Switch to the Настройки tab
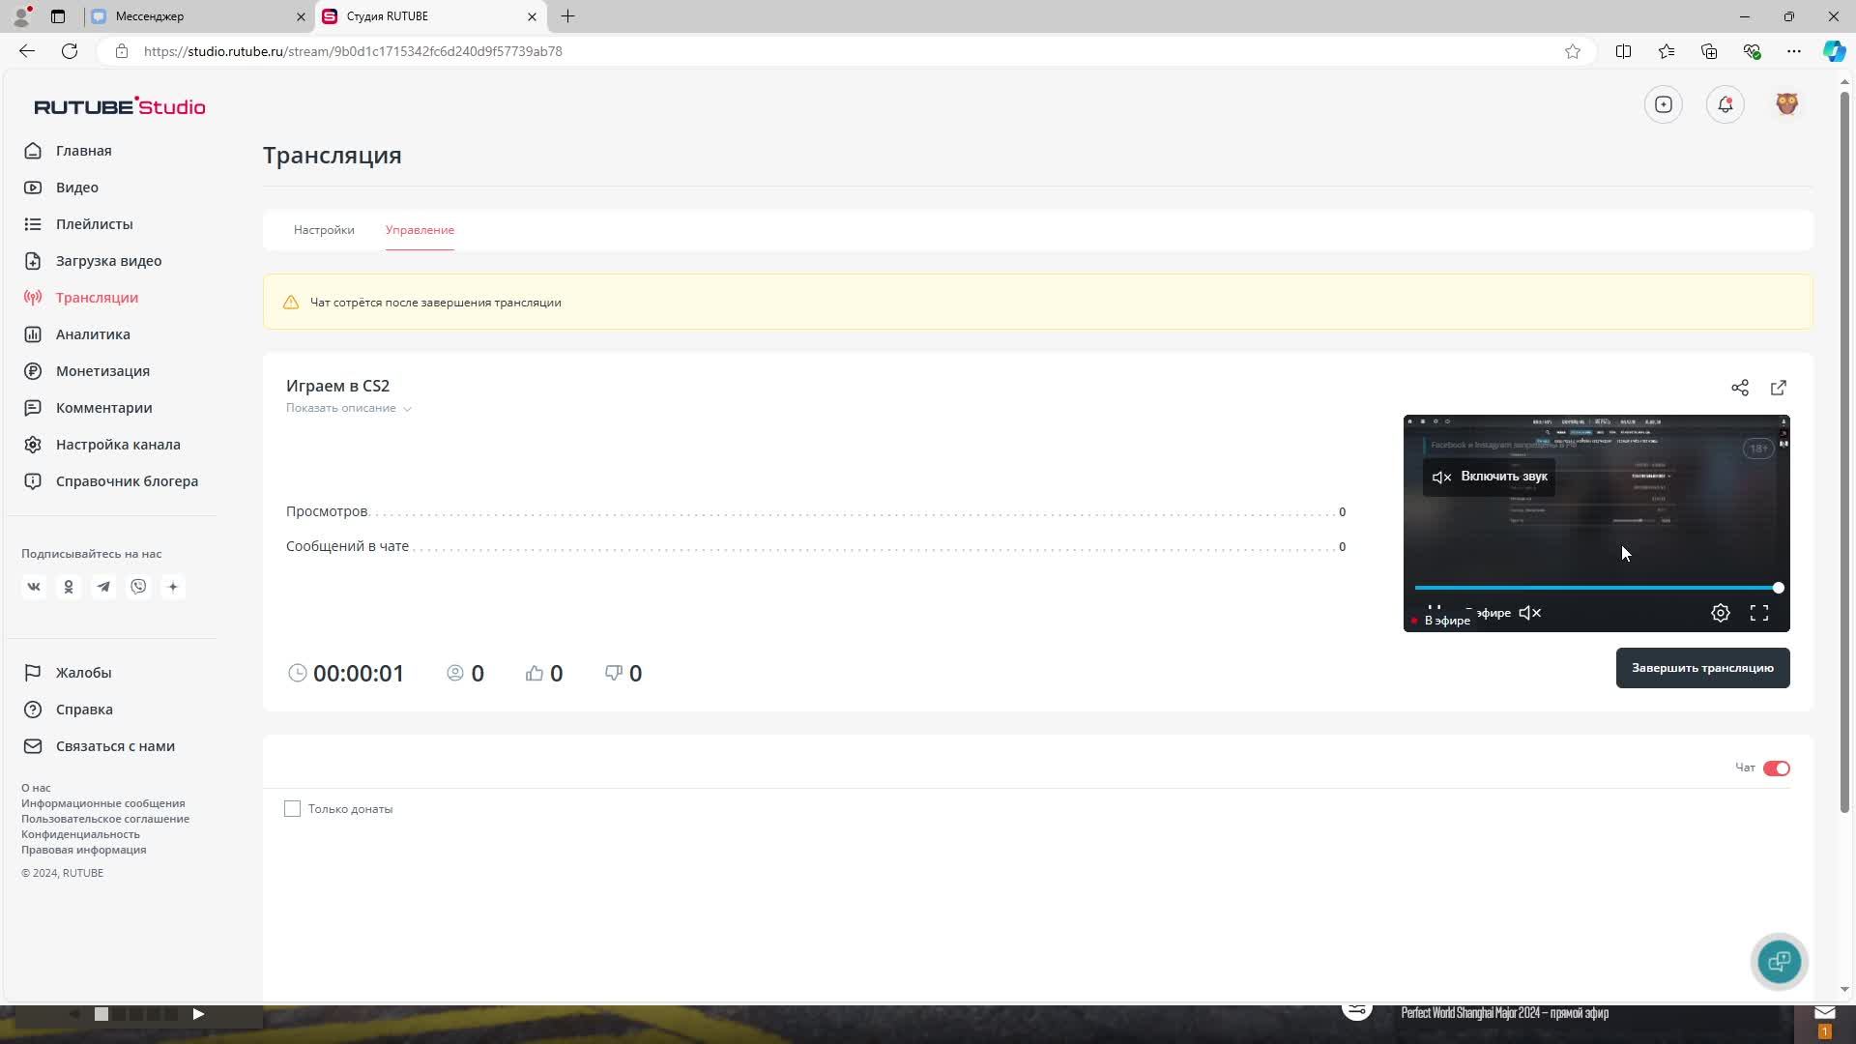The image size is (1856, 1044). tap(324, 230)
